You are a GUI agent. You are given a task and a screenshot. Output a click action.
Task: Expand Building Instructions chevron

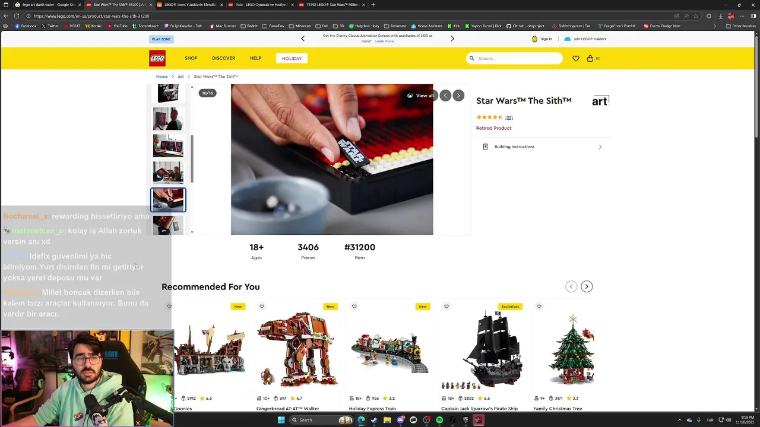pyautogui.click(x=600, y=146)
